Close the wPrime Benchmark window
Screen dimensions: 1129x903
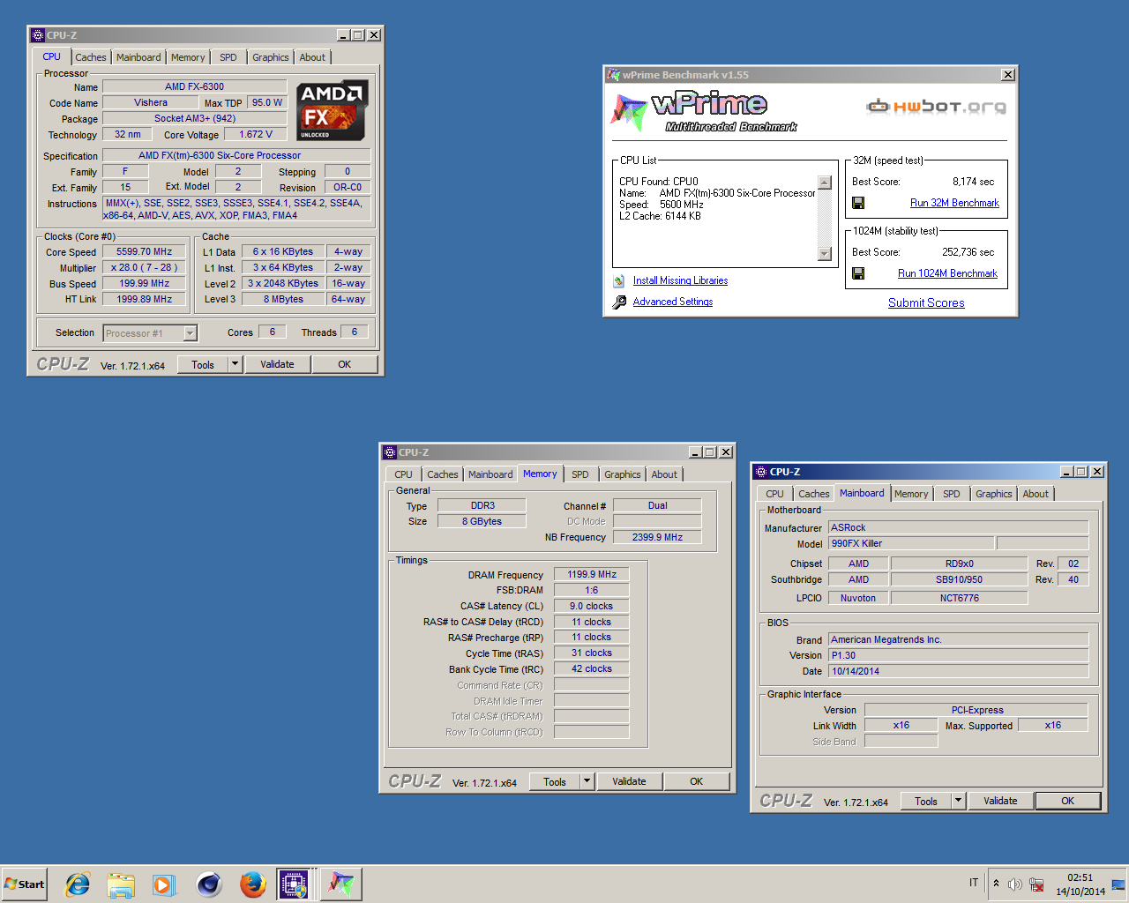pyautogui.click(x=1008, y=75)
